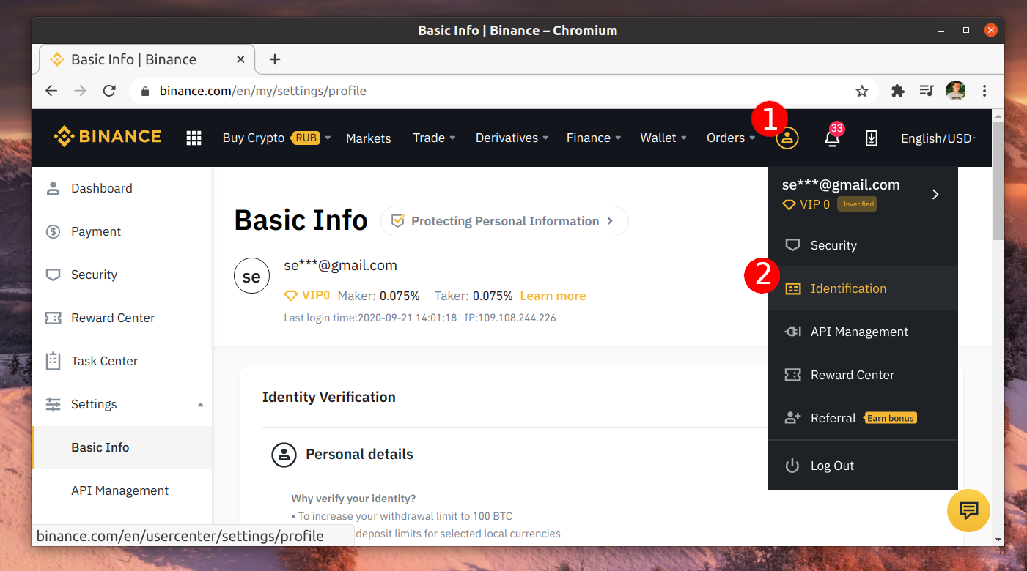
Task: Open Basic Info in sidebar settings
Action: tap(122, 447)
